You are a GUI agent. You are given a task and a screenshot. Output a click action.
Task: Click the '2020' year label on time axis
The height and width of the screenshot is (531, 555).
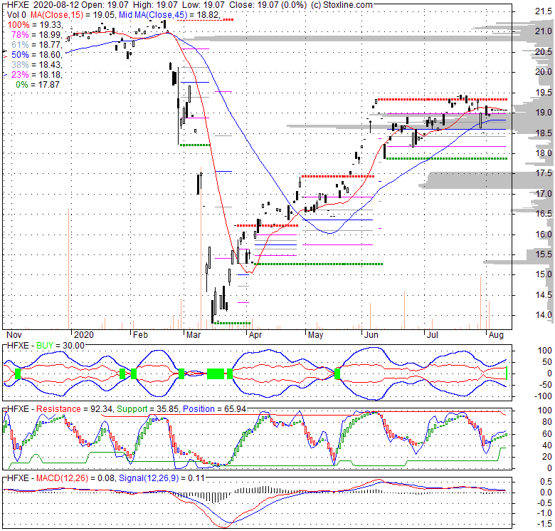pyautogui.click(x=84, y=335)
